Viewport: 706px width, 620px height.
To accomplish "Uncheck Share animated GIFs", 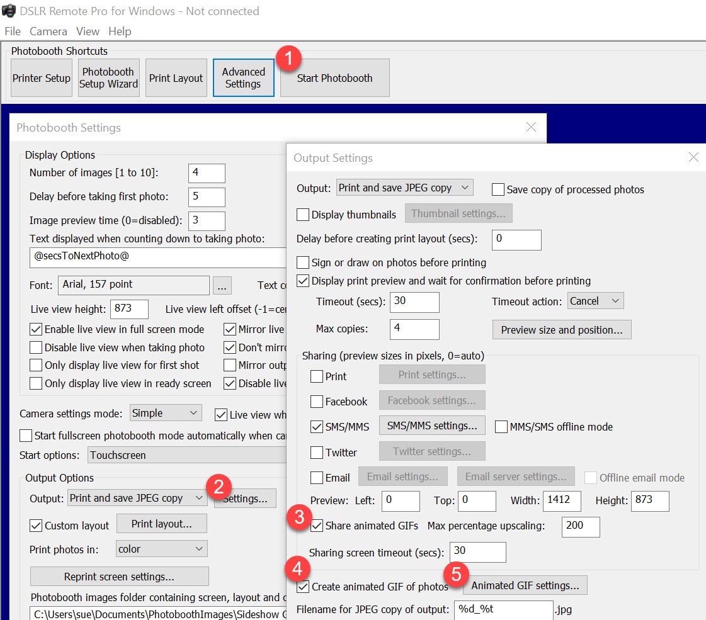I will pos(317,526).
